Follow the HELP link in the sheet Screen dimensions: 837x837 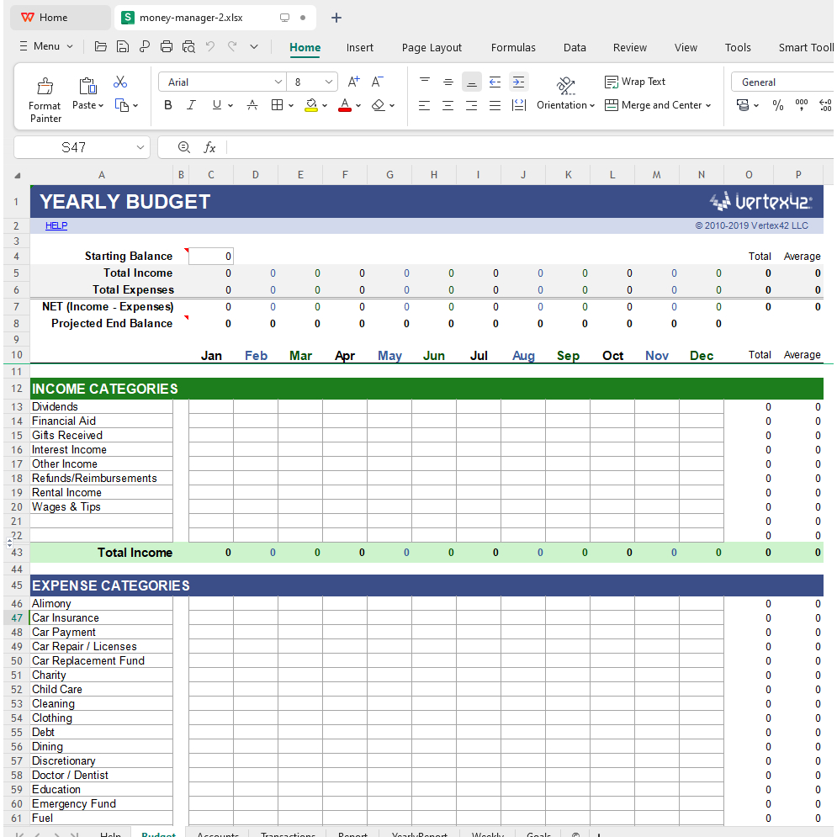[56, 225]
